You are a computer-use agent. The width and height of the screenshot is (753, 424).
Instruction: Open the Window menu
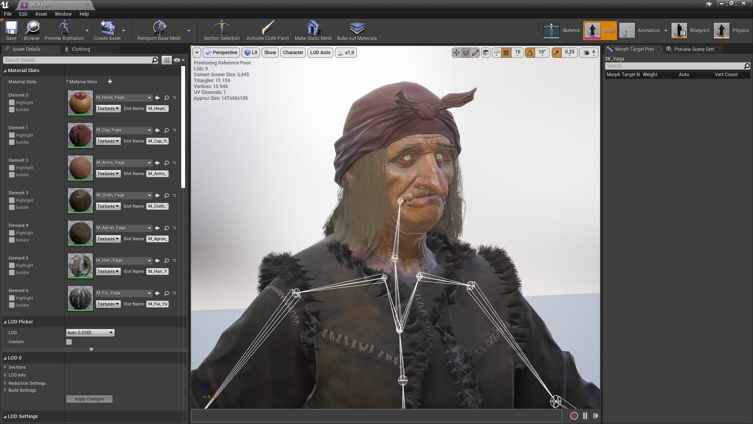pyautogui.click(x=63, y=14)
